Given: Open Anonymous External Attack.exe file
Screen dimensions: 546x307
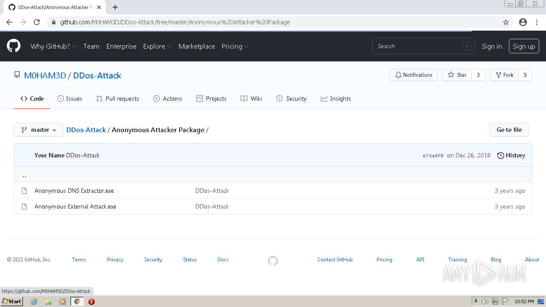Looking at the screenshot, I should [x=76, y=206].
